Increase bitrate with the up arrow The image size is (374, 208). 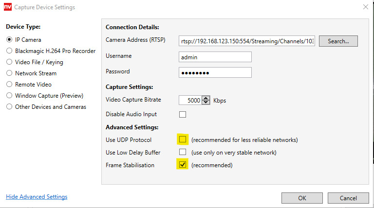point(206,98)
